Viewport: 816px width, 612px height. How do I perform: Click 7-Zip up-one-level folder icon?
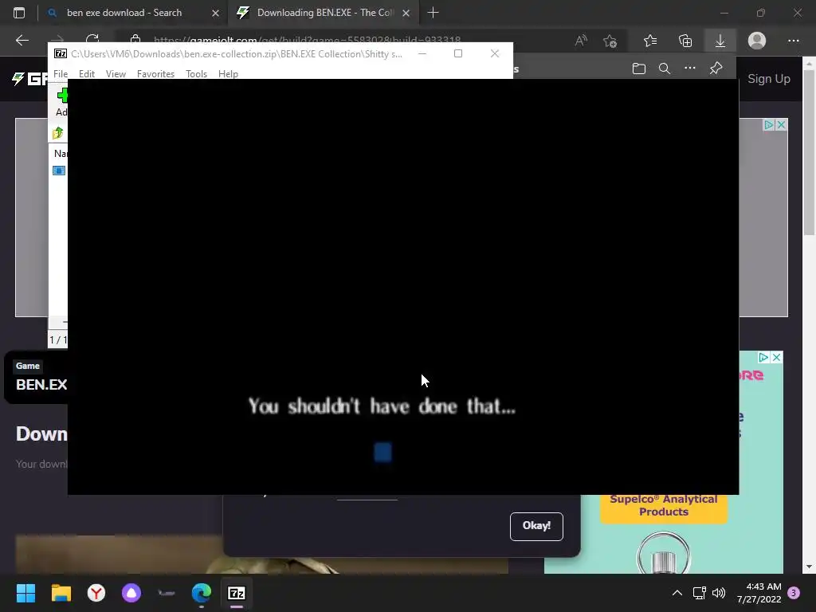click(x=57, y=134)
